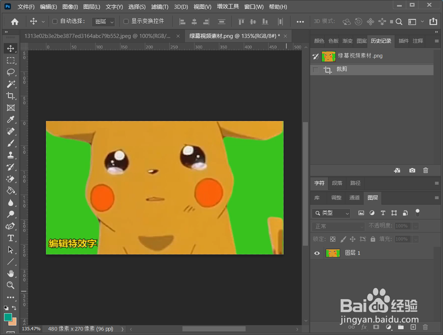
Task: Select the Eyedropper tool
Action: click(x=11, y=120)
